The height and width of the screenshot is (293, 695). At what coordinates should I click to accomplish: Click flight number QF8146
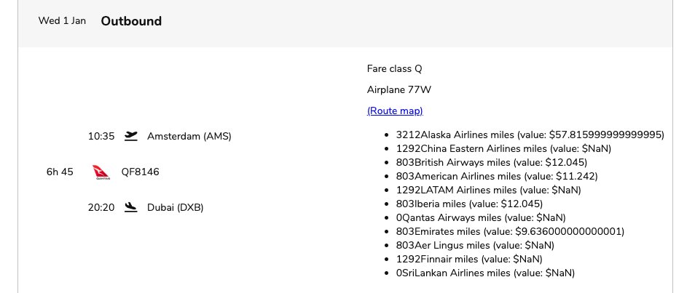(140, 172)
